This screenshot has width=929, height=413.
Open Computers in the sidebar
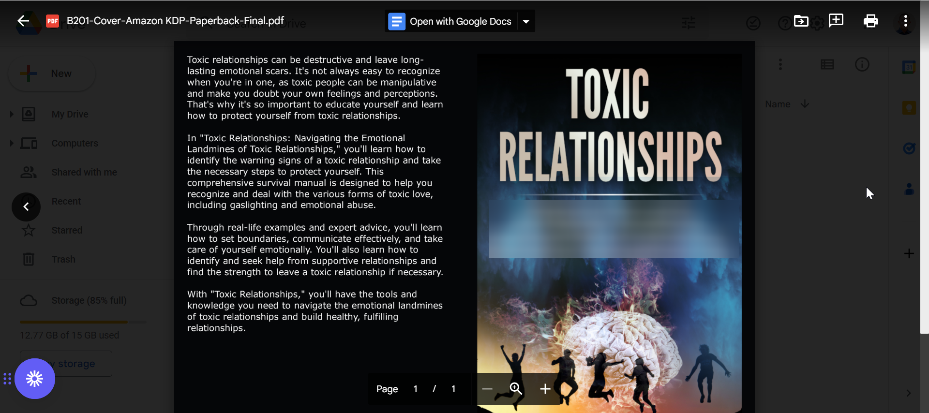pos(75,143)
